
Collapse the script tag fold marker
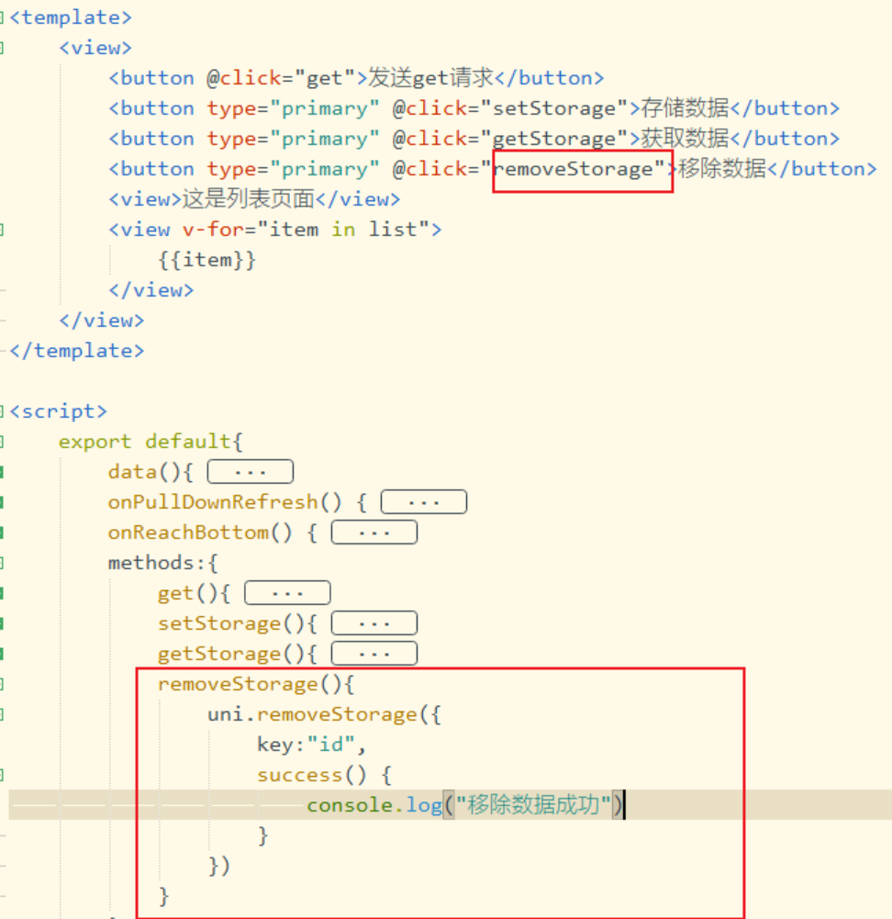2,411
